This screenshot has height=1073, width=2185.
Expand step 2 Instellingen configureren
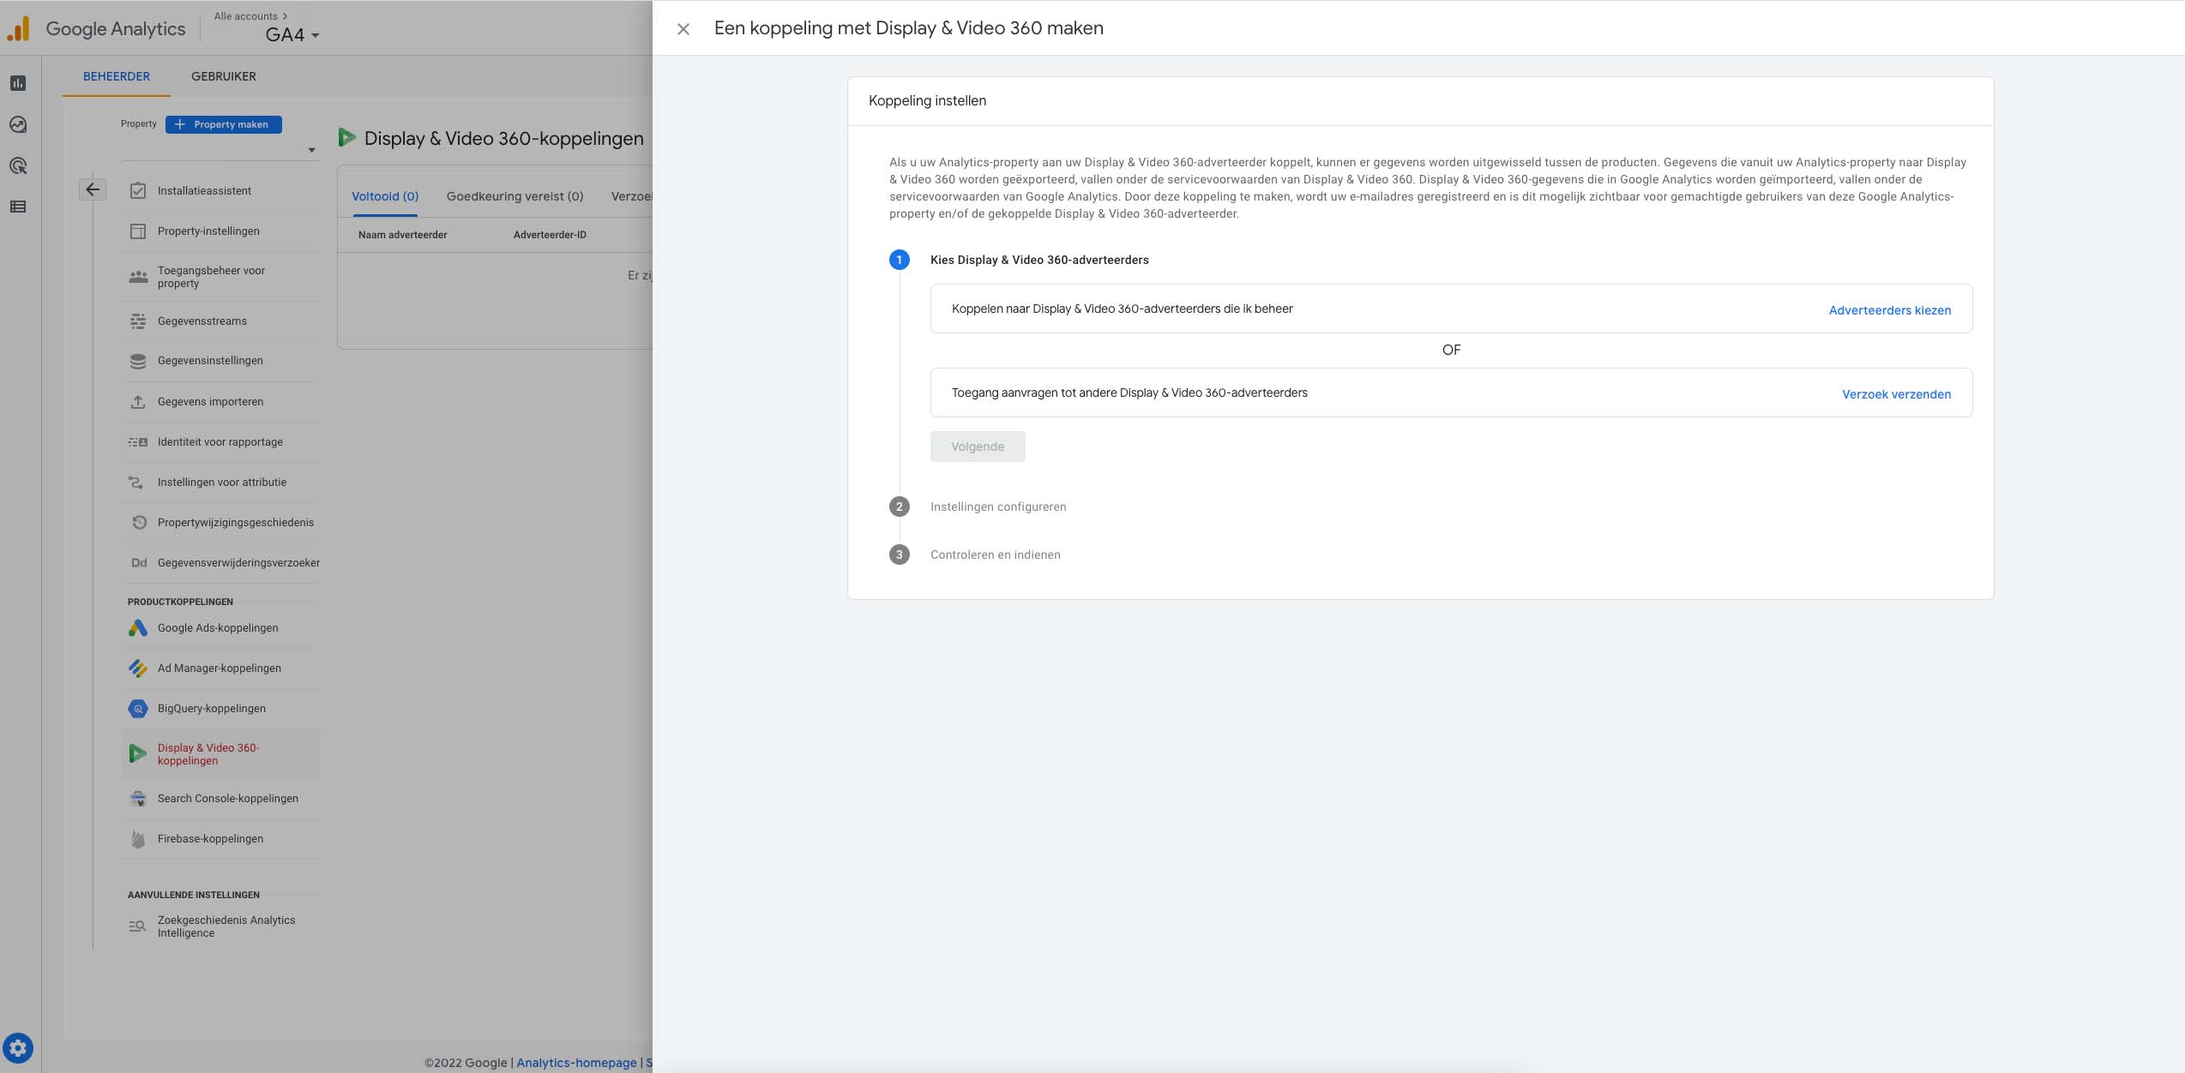pyautogui.click(x=998, y=507)
